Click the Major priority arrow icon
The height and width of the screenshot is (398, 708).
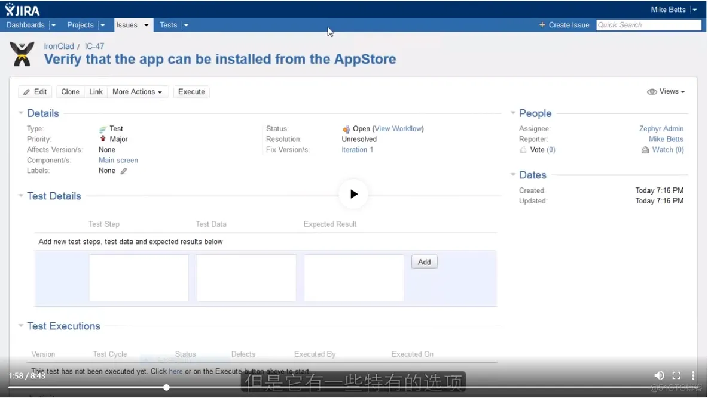[x=103, y=139]
